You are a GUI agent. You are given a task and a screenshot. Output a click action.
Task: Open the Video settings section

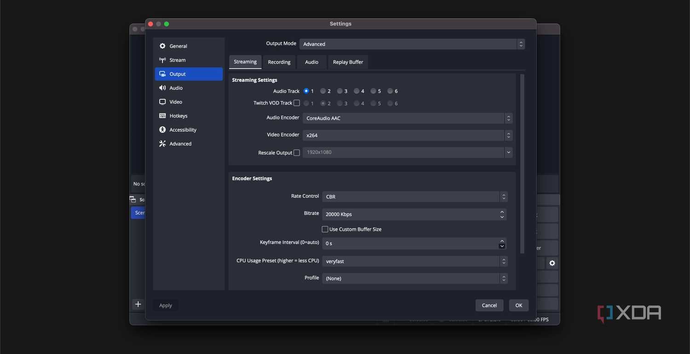(x=189, y=102)
